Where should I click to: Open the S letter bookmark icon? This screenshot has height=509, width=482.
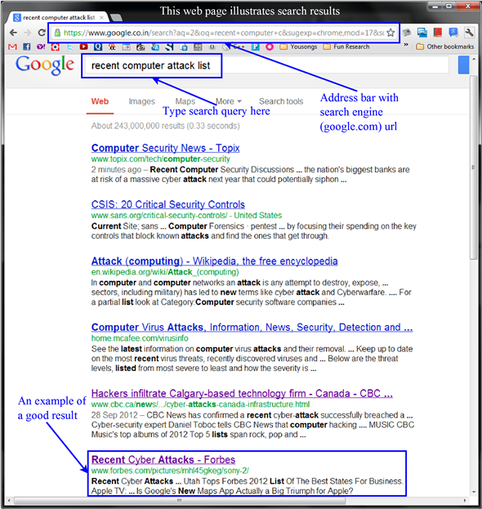coord(169,47)
